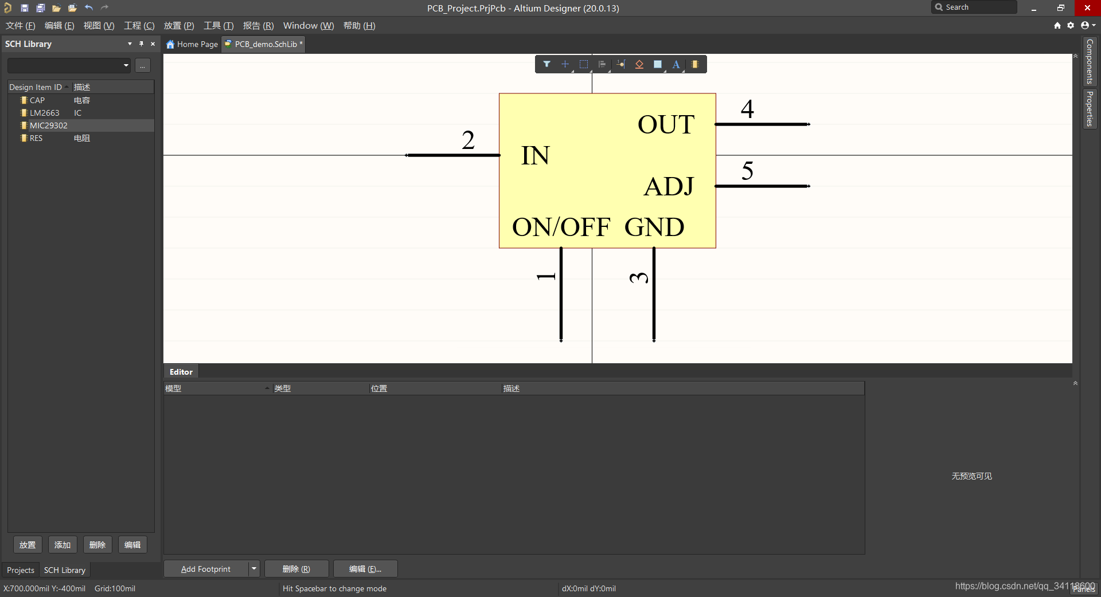Open the 编辑 (E) menu
The width and height of the screenshot is (1101, 597).
point(59,26)
